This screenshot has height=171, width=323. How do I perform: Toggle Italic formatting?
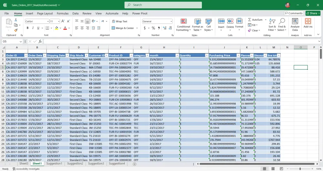(33, 28)
